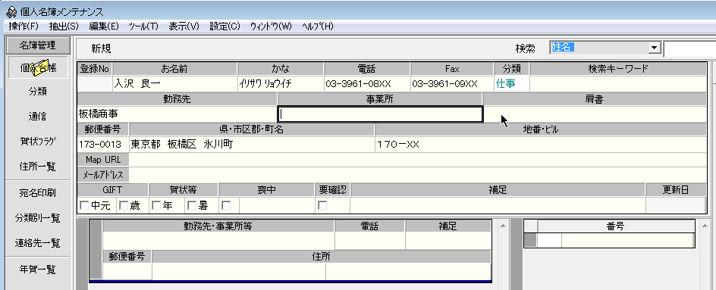Click the かな field イリサワ リョウイチ
The width and height of the screenshot is (716, 290).
[281, 83]
